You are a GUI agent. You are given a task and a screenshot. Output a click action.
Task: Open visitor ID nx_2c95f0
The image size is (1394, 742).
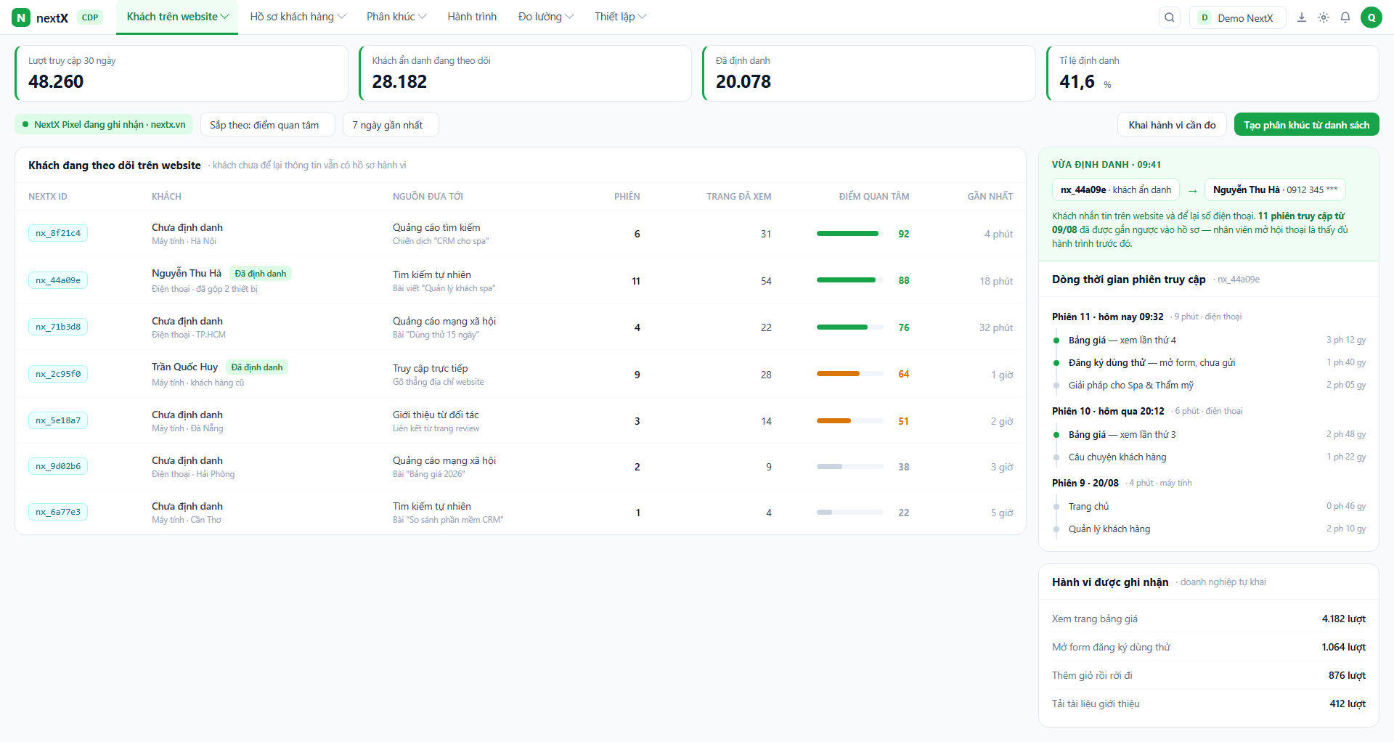[x=58, y=374]
